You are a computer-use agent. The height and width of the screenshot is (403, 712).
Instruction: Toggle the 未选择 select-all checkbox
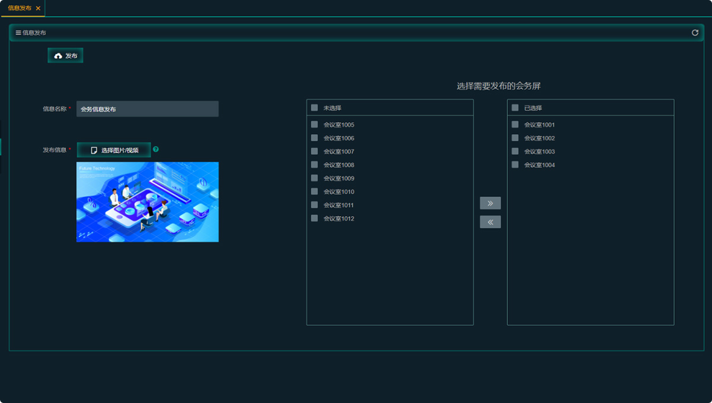pos(314,108)
